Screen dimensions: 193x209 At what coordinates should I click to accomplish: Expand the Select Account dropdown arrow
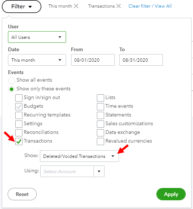tap(99, 171)
